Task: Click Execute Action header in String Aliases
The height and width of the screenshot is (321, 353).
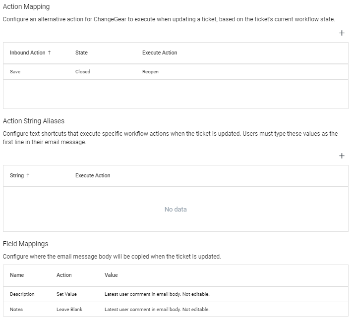Action: click(93, 175)
